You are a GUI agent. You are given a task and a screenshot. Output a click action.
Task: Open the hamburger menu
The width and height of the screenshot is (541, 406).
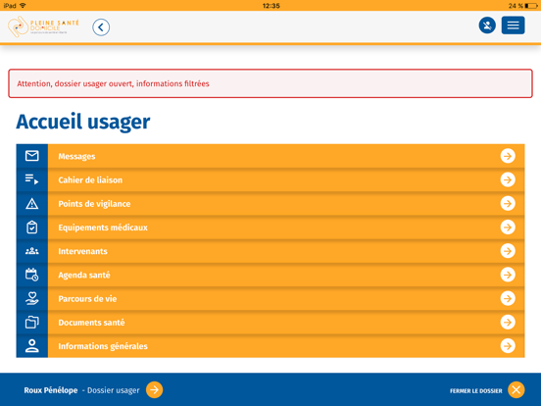[513, 25]
